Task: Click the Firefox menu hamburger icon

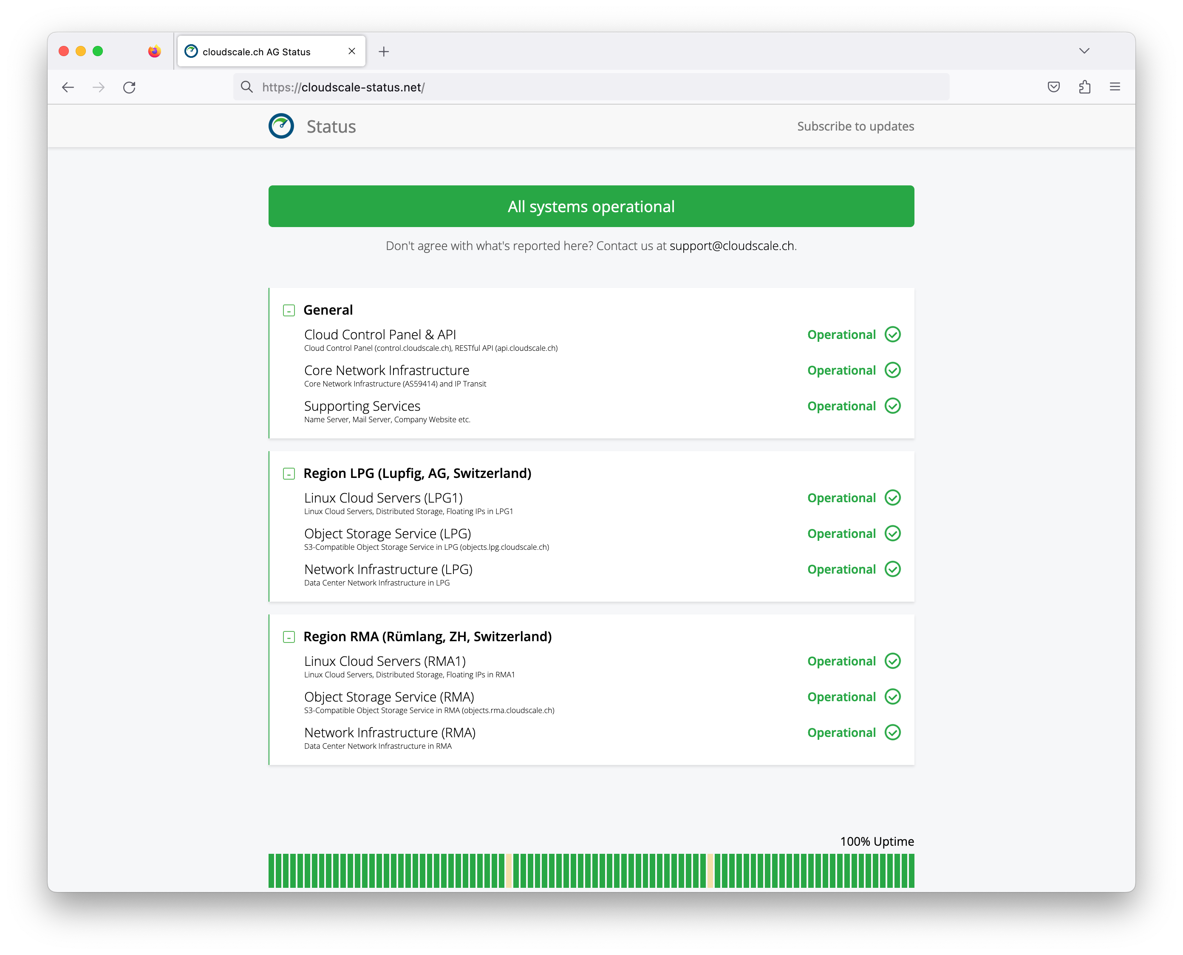Action: 1115,87
